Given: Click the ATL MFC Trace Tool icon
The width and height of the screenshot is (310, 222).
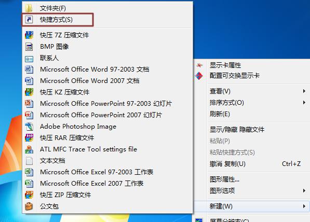Looking at the screenshot, I should click(x=29, y=149).
